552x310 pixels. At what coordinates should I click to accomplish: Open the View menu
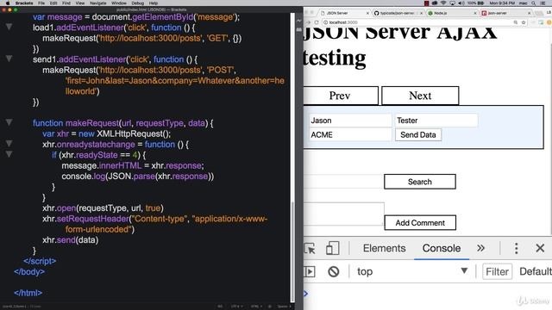click(x=80, y=3)
